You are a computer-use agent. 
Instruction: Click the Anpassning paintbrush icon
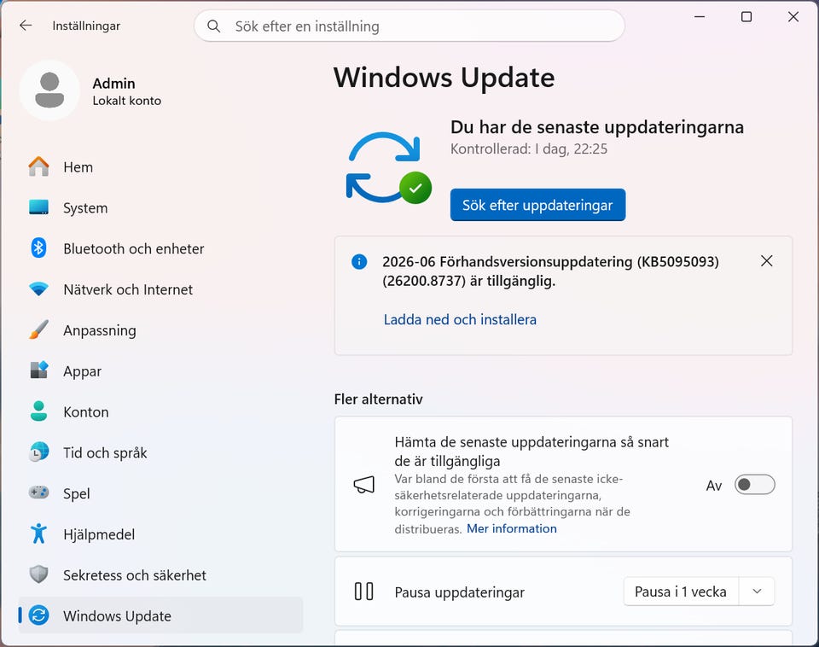click(x=38, y=329)
